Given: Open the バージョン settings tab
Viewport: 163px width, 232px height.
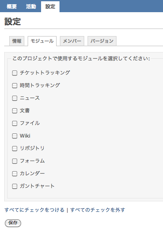Looking at the screenshot, I should point(102,41).
